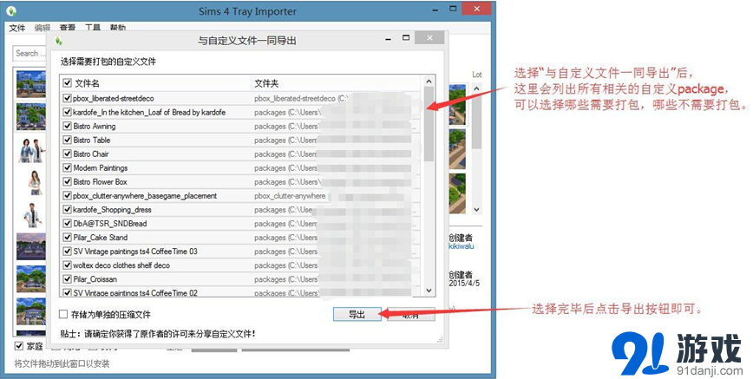
Task: Select the dusk building lot thumbnail
Action: pyautogui.click(x=31, y=247)
